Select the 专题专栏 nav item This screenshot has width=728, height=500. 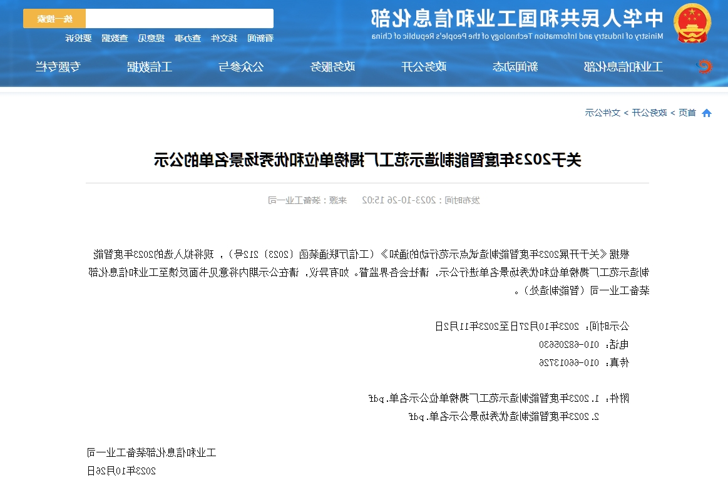coord(58,67)
